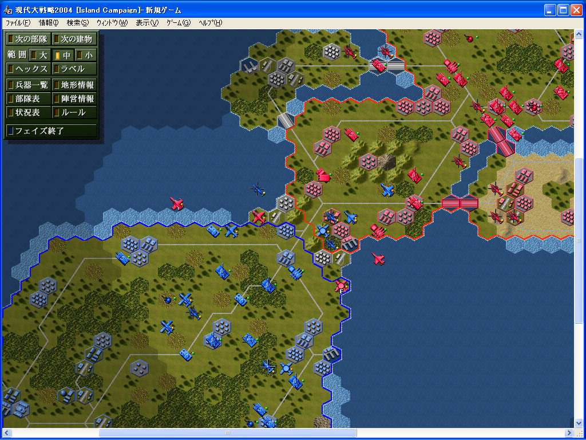
Task: Open the 部隊表 unit table
Action: pyautogui.click(x=29, y=99)
